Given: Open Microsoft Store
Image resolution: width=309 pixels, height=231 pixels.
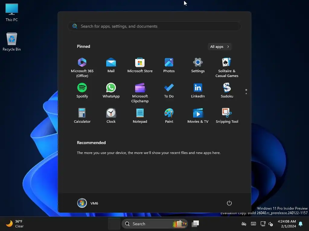Looking at the screenshot, I should [140, 65].
